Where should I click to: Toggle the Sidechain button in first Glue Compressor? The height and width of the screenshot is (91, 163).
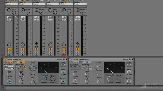coord(10,62)
